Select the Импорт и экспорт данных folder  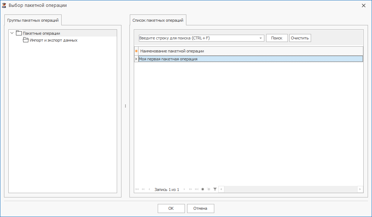[54, 40]
